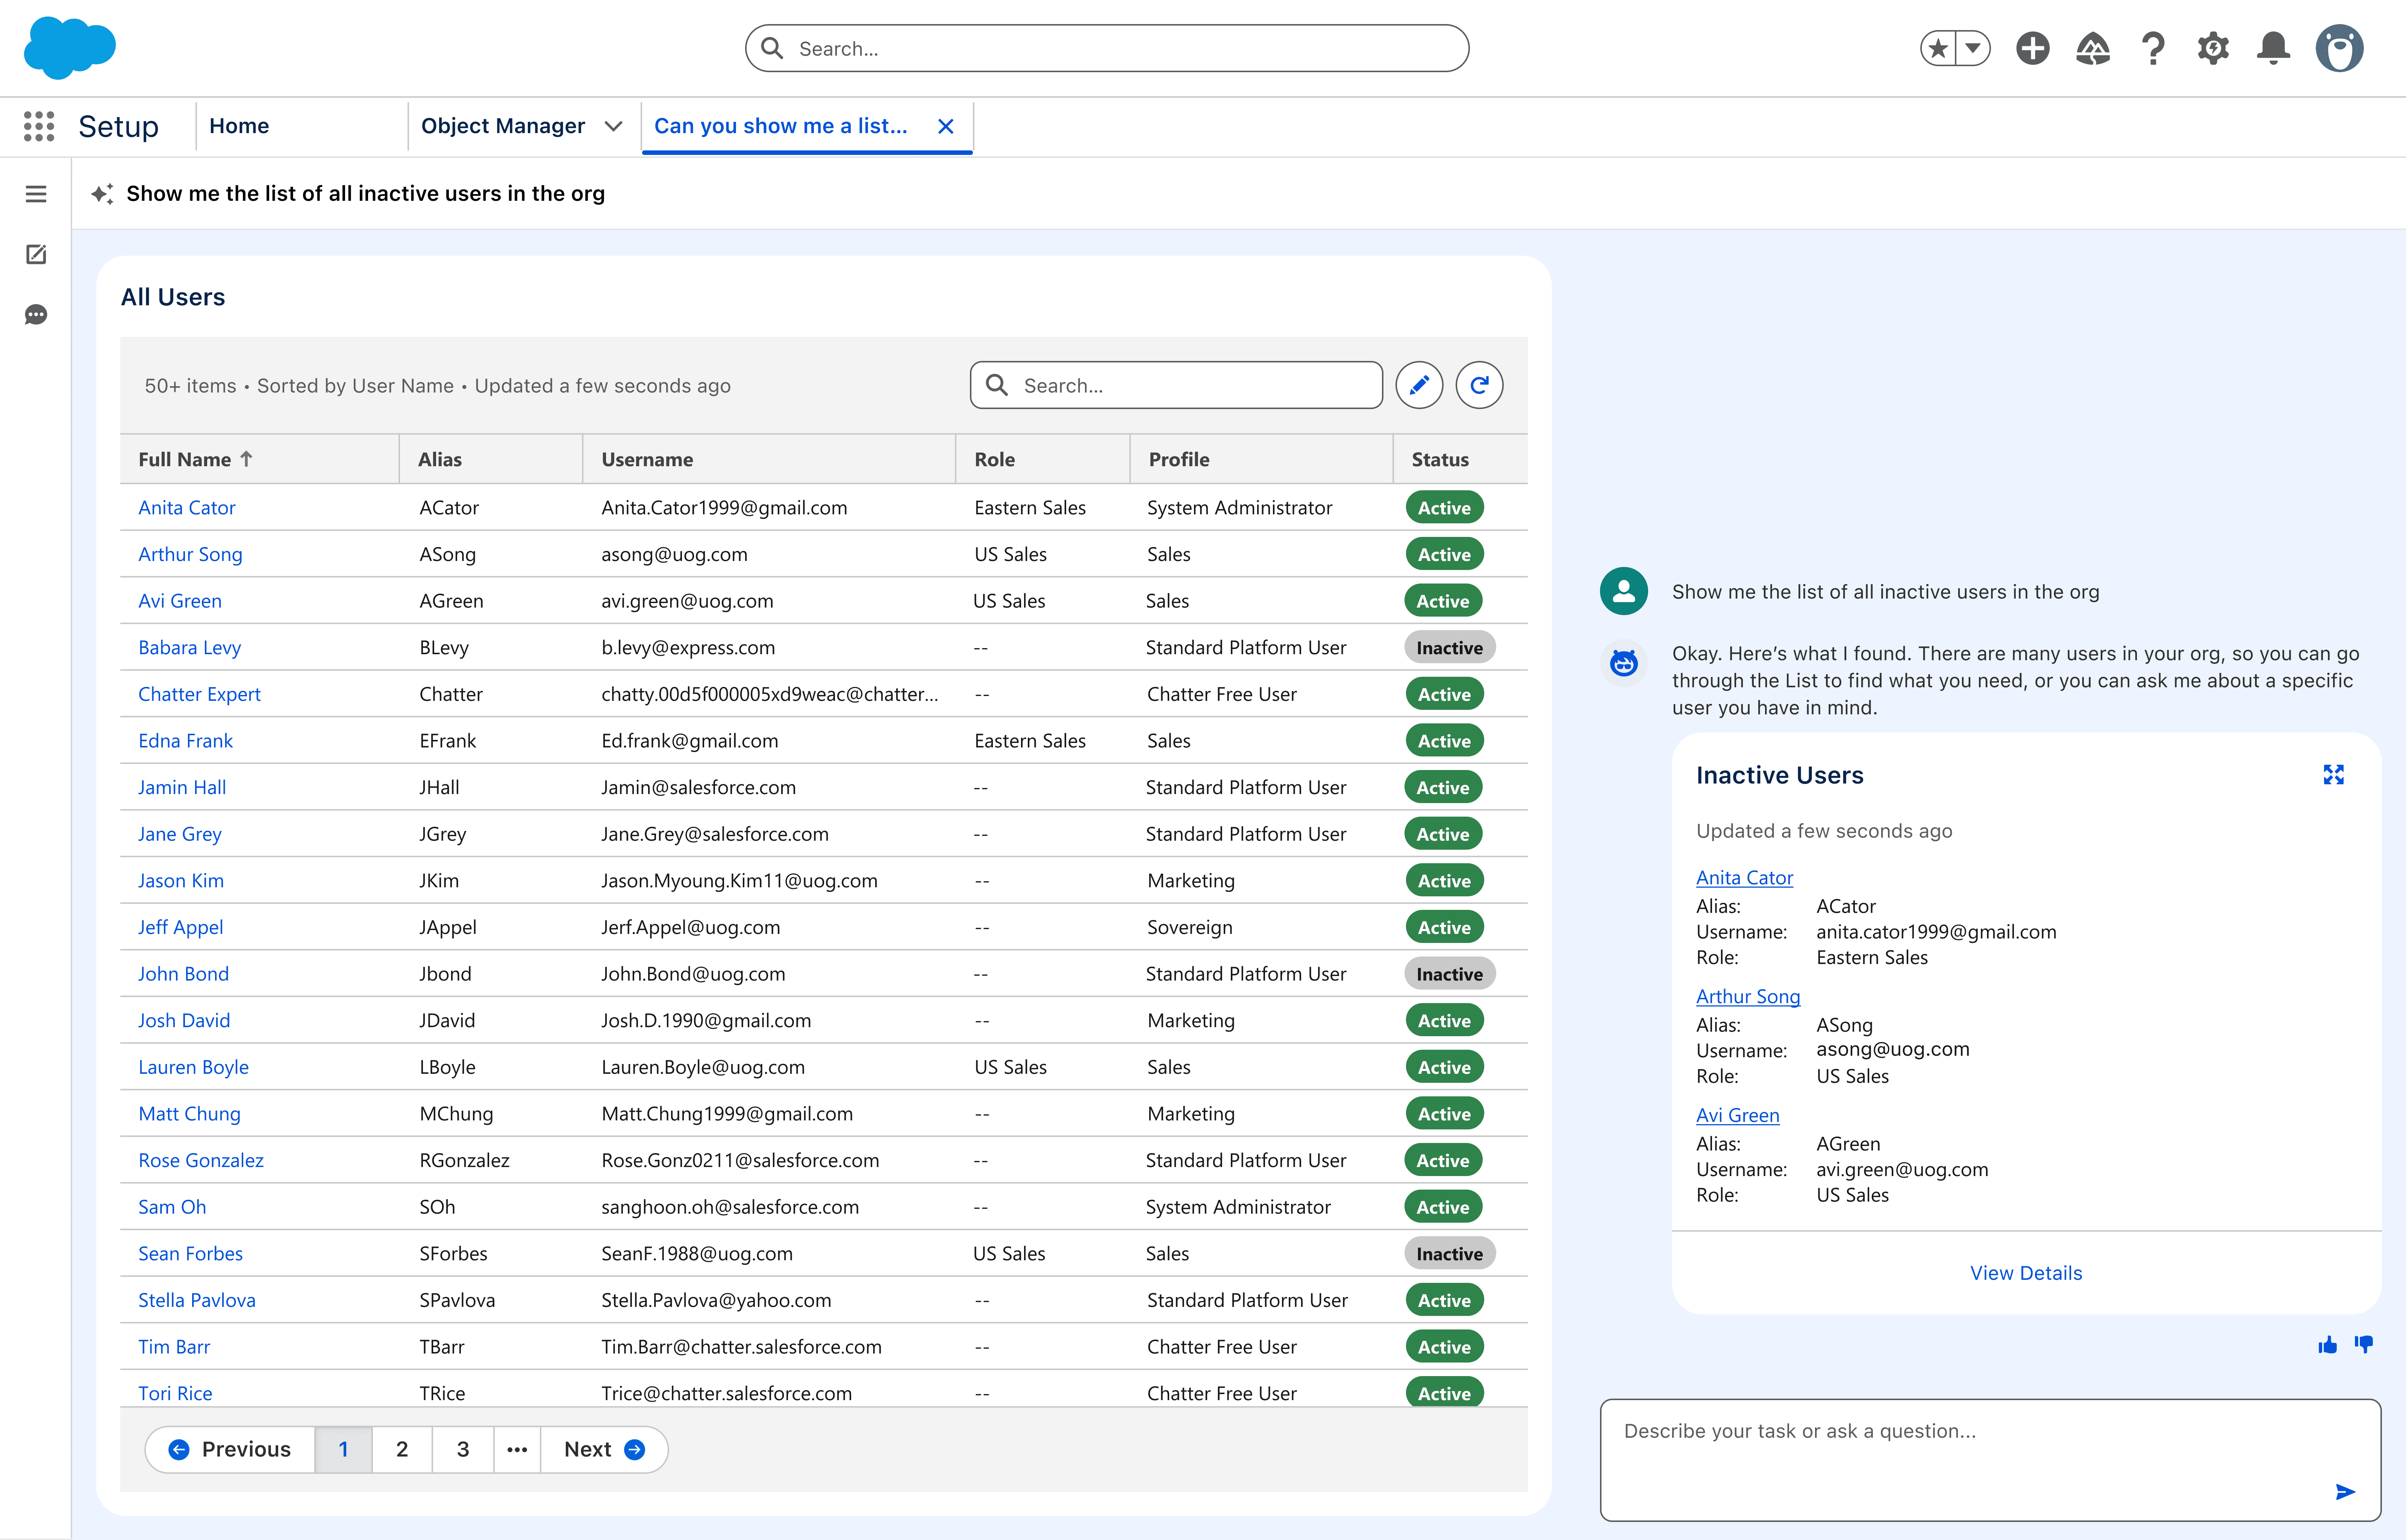Open the Setup gear icon
2406x1540 pixels.
(2213, 48)
